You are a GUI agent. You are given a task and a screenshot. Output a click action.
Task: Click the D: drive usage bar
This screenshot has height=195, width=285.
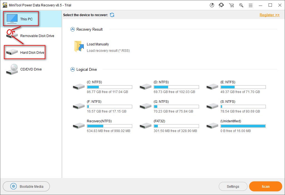click(x=176, y=87)
